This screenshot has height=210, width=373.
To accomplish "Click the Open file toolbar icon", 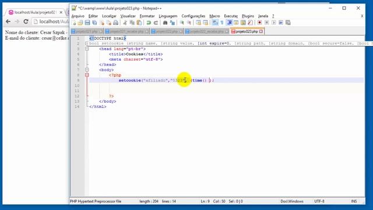I will (80, 23).
